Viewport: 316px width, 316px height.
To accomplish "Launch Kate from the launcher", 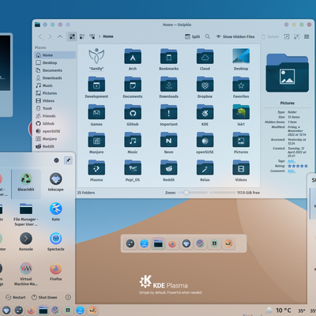I will pos(55,212).
